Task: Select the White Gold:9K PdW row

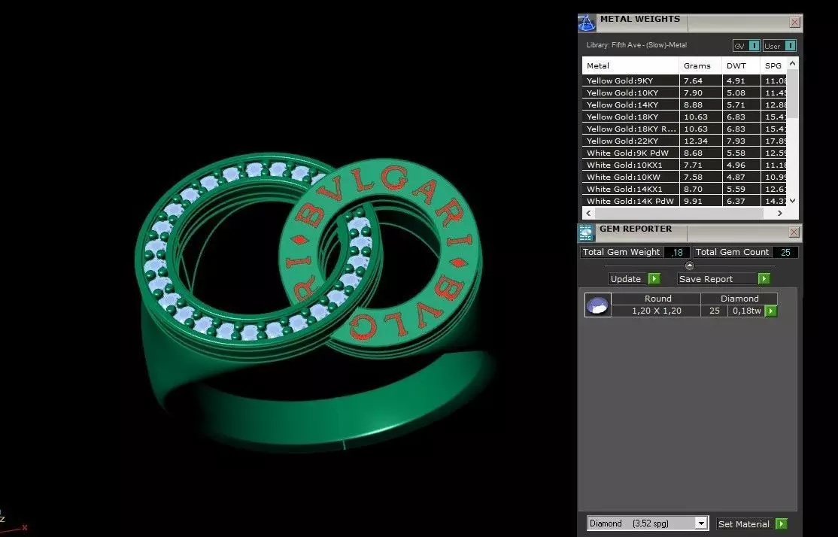Action: point(685,153)
